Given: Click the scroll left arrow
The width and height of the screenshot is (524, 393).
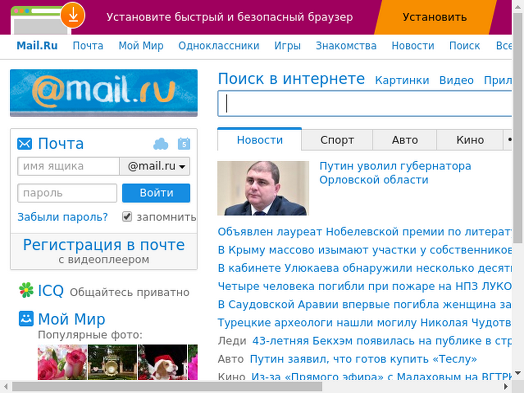Looking at the screenshot, I should pos(6,387).
